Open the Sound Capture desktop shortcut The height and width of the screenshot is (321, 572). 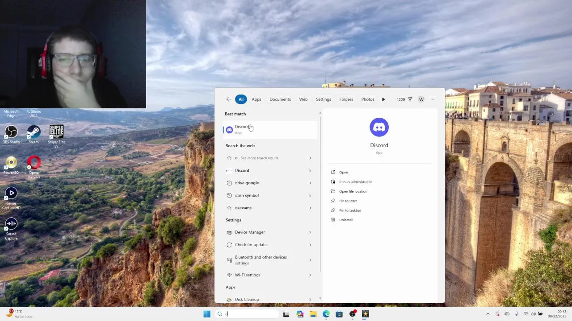(11, 229)
